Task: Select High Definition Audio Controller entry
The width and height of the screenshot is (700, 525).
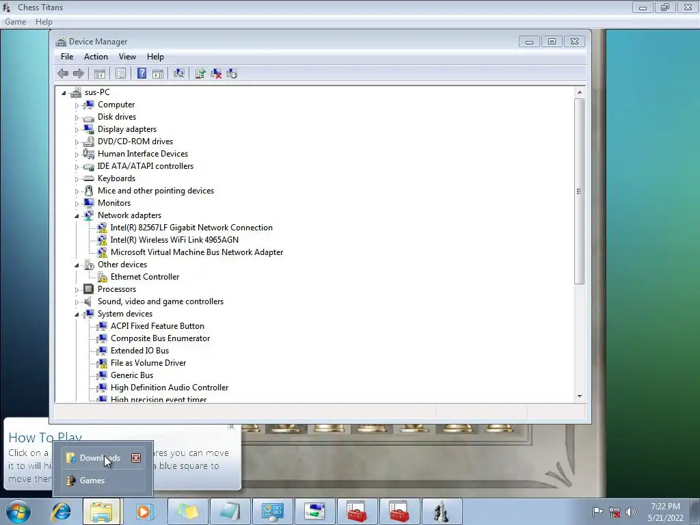Action: tap(170, 388)
